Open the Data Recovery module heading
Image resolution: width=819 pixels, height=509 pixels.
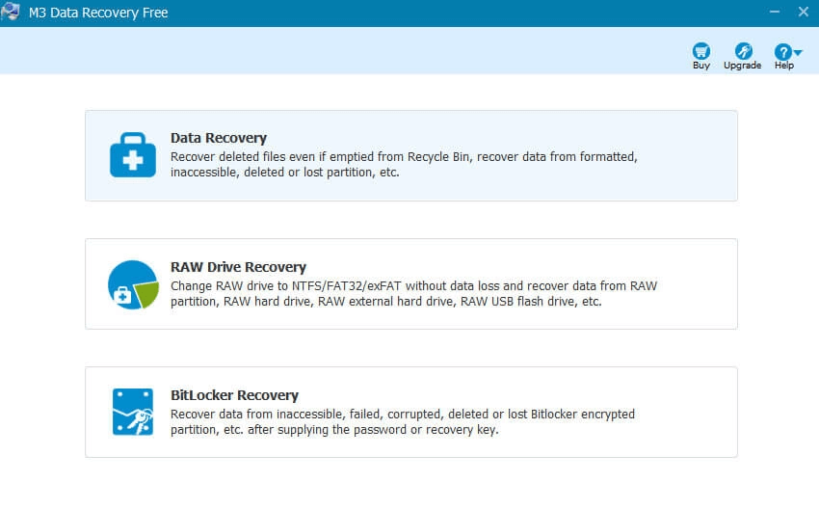(x=219, y=138)
